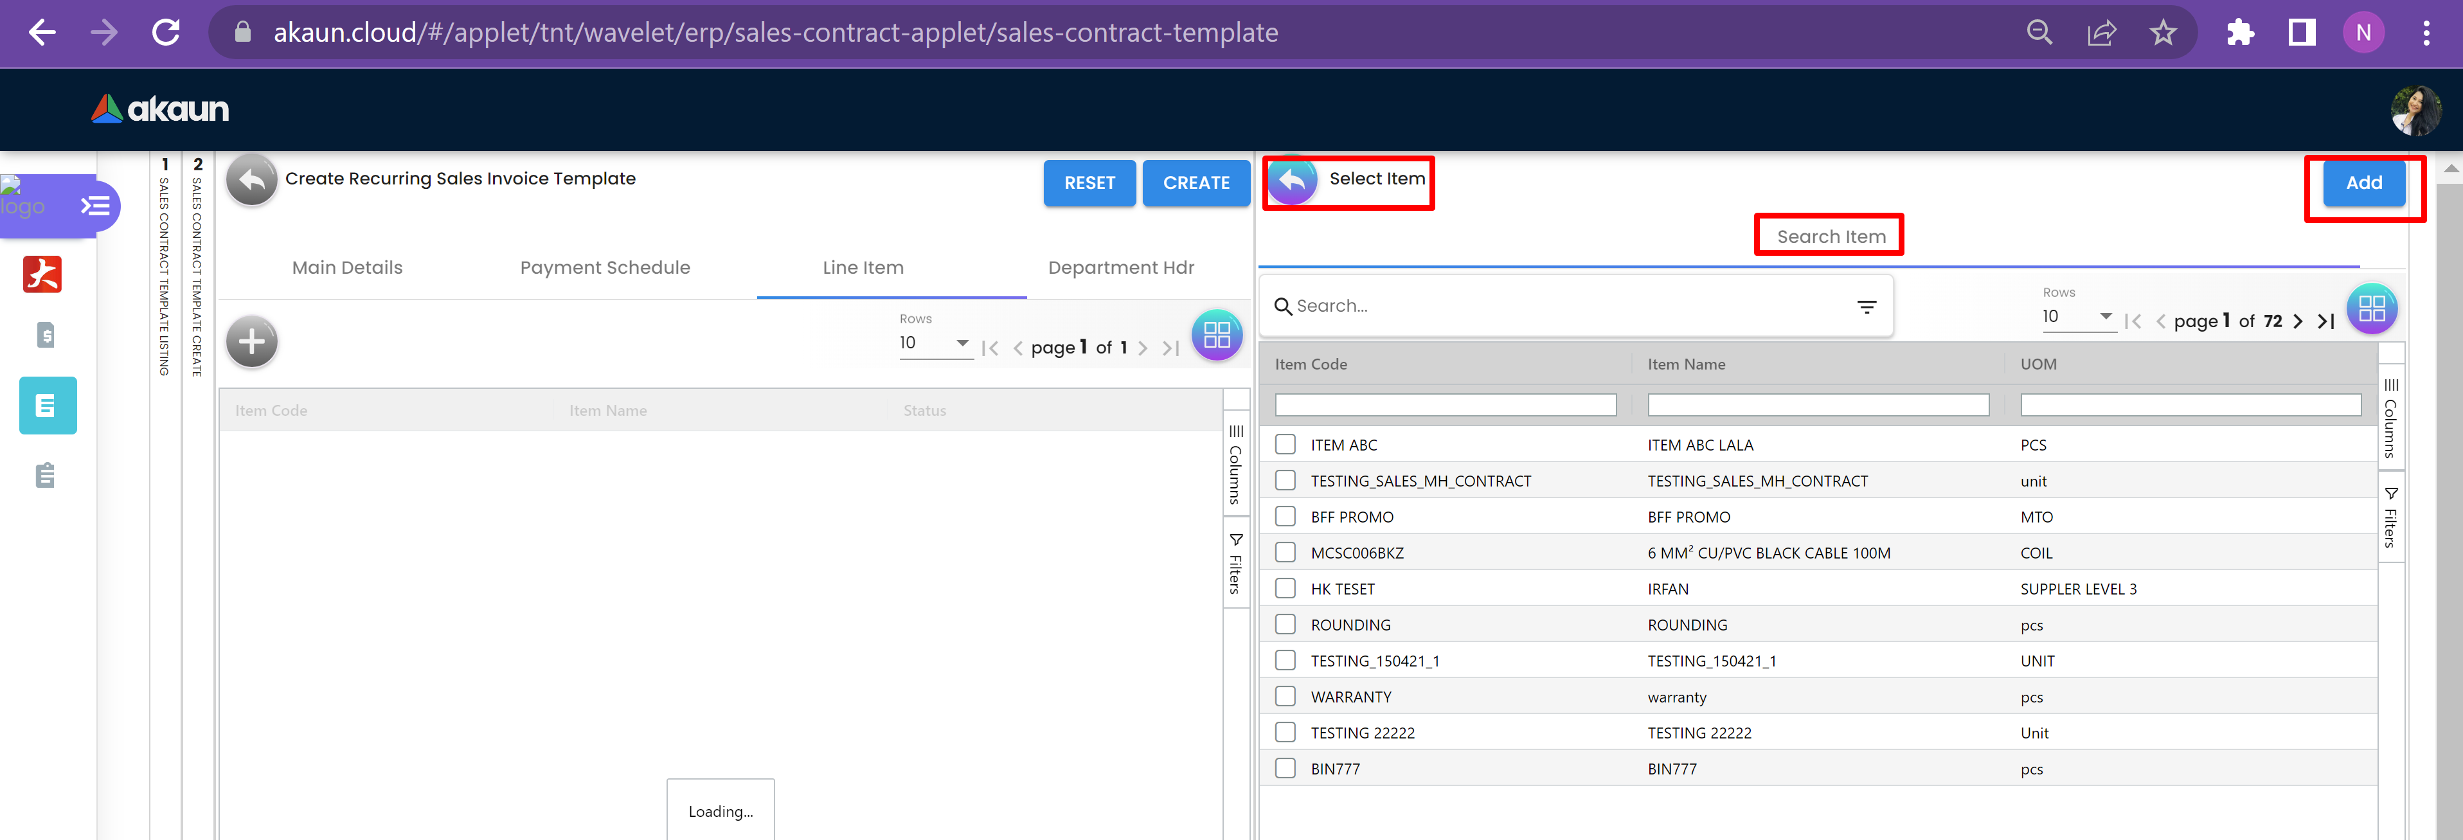
Task: Tick the checkbox for ITEM ABC
Action: point(1285,444)
